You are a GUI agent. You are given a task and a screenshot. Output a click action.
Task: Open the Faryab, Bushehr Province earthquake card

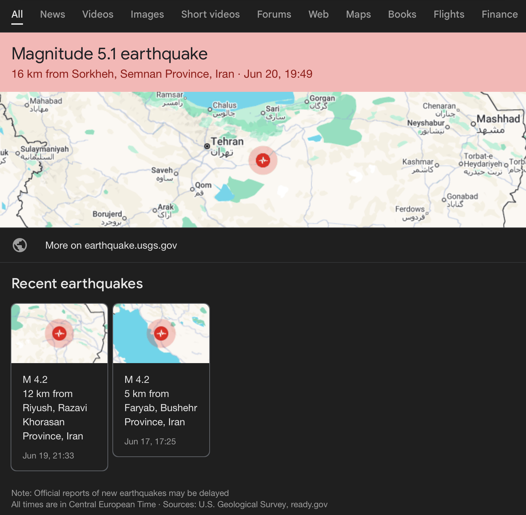pos(161,380)
